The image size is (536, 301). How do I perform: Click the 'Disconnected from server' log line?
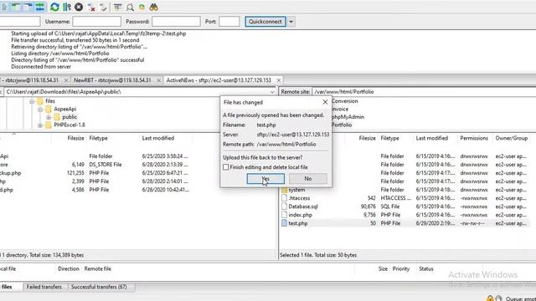(x=41, y=67)
